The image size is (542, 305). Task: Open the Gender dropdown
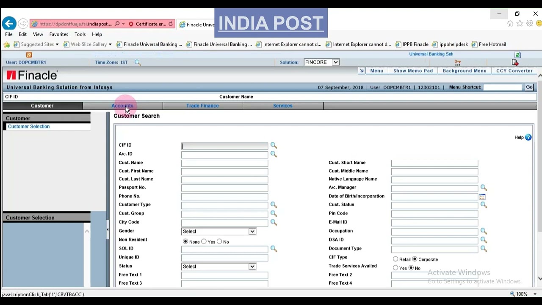(x=218, y=231)
